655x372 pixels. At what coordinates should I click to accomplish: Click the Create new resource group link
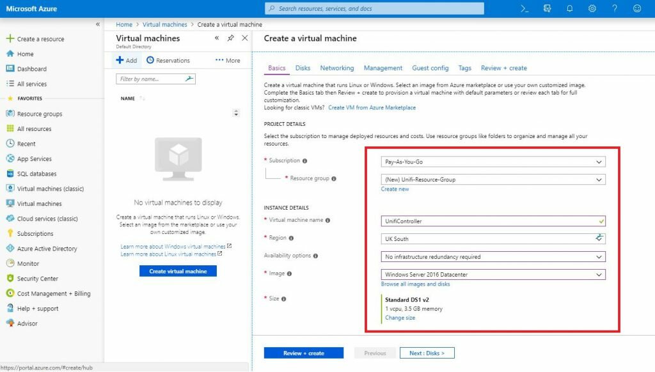[x=395, y=189]
